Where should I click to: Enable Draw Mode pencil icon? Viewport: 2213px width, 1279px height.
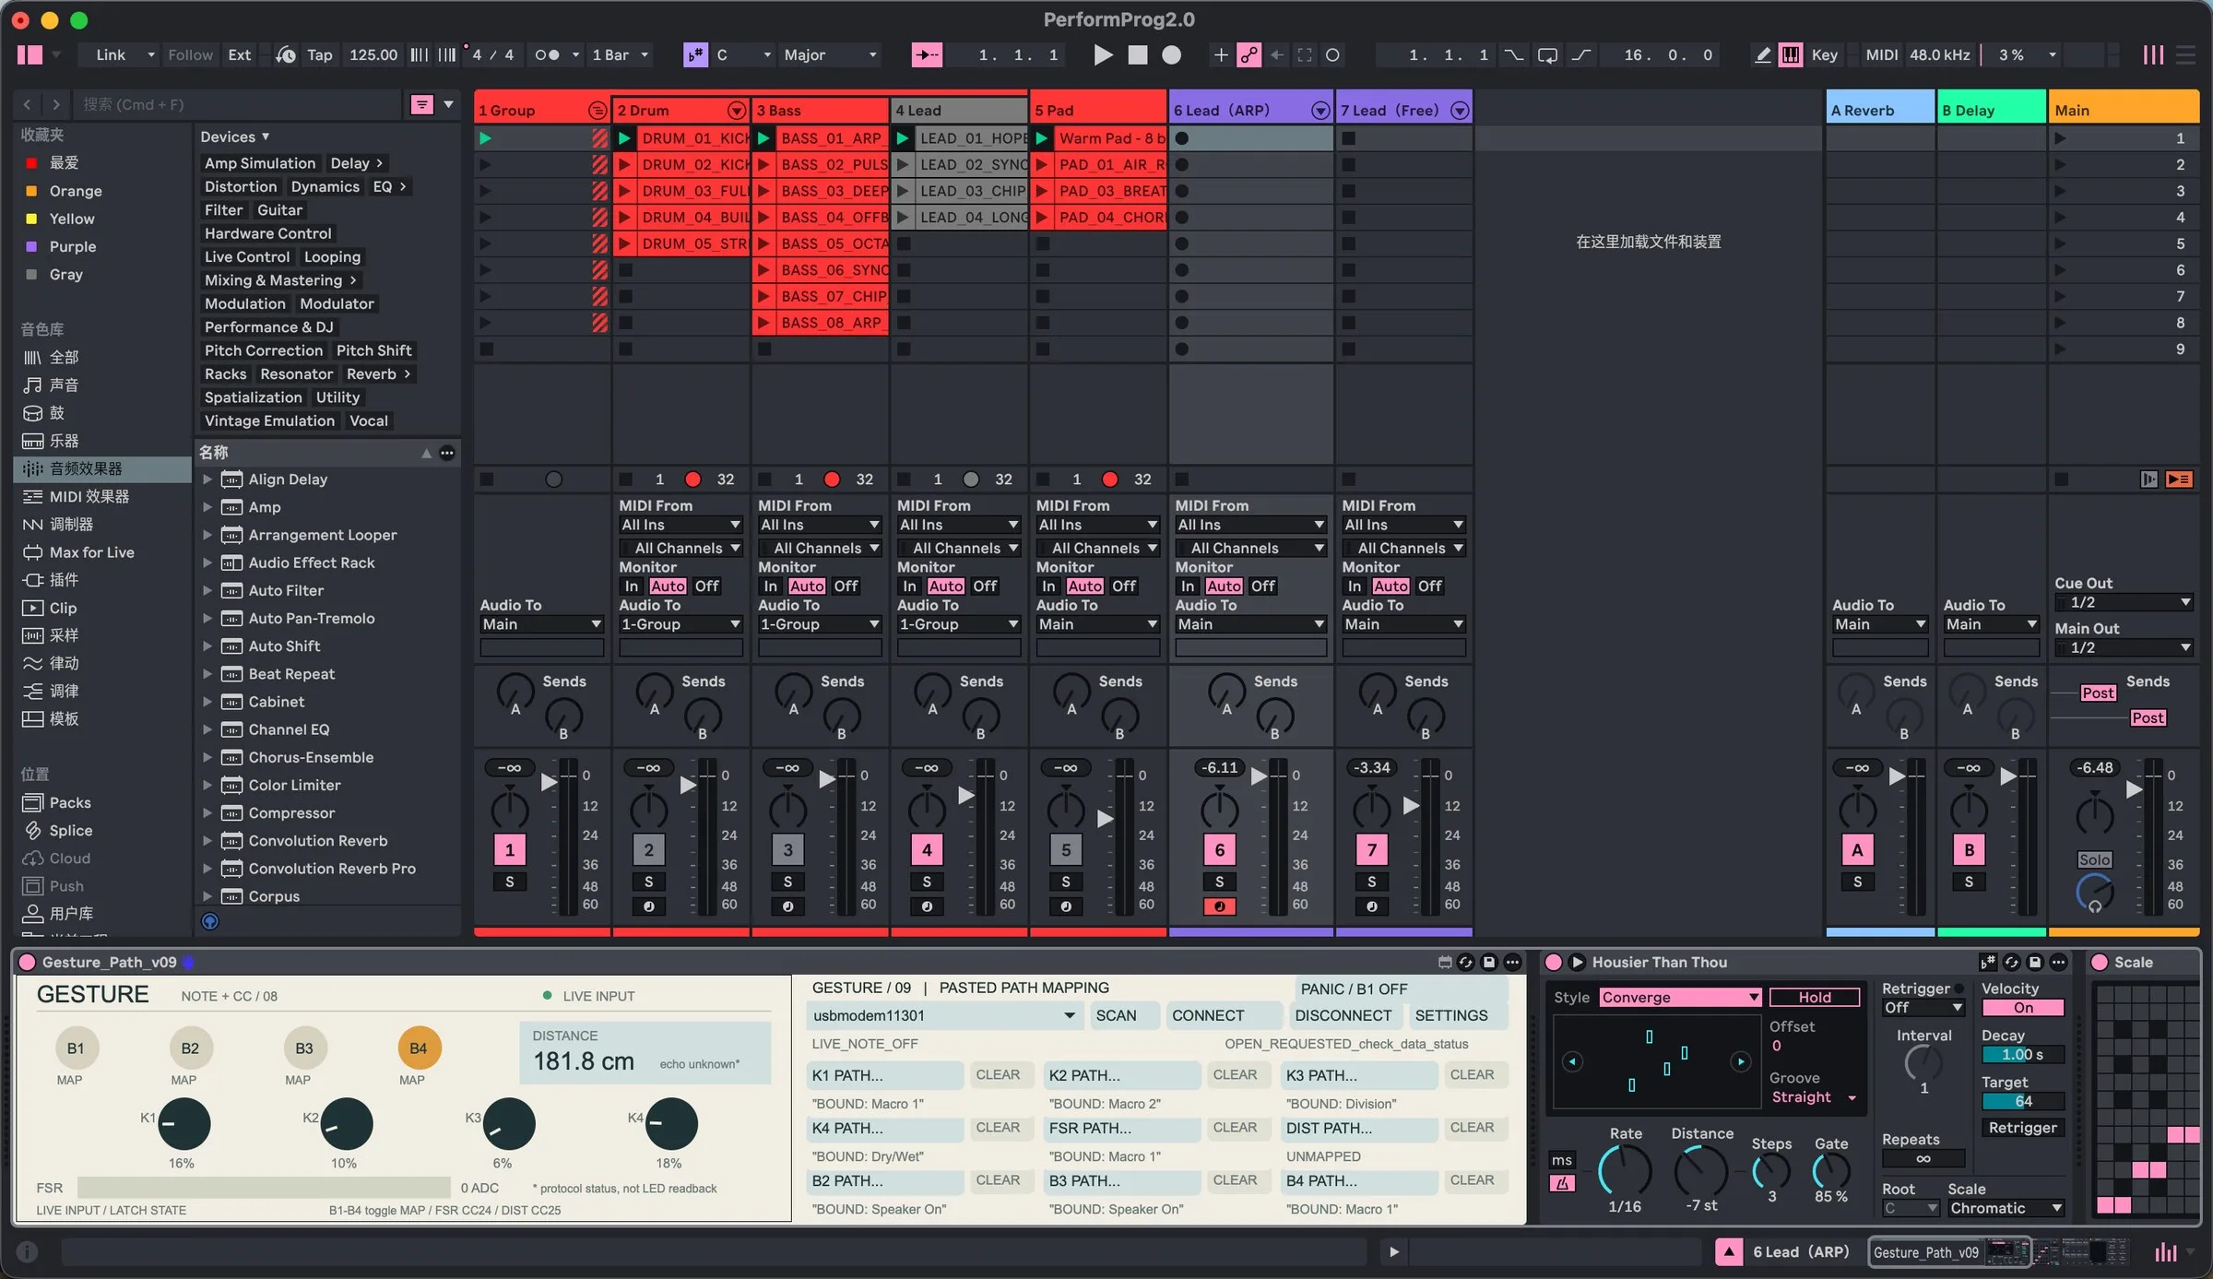tap(1762, 55)
